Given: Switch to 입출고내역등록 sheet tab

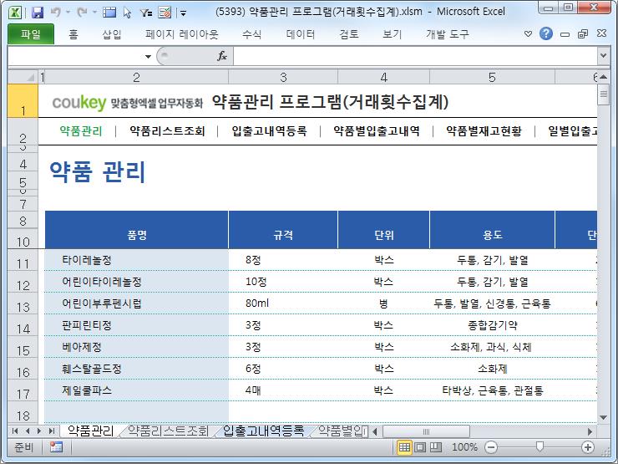Looking at the screenshot, I should [263, 431].
